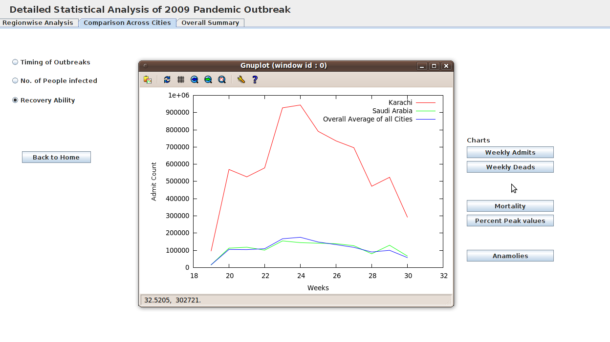Click the Gnuplot window title bar
Screen dimensions: 610x342
(x=283, y=66)
